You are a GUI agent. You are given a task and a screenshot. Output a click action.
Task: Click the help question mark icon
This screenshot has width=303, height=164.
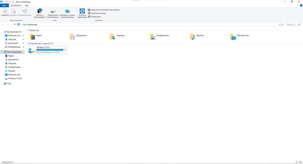tap(301, 5)
